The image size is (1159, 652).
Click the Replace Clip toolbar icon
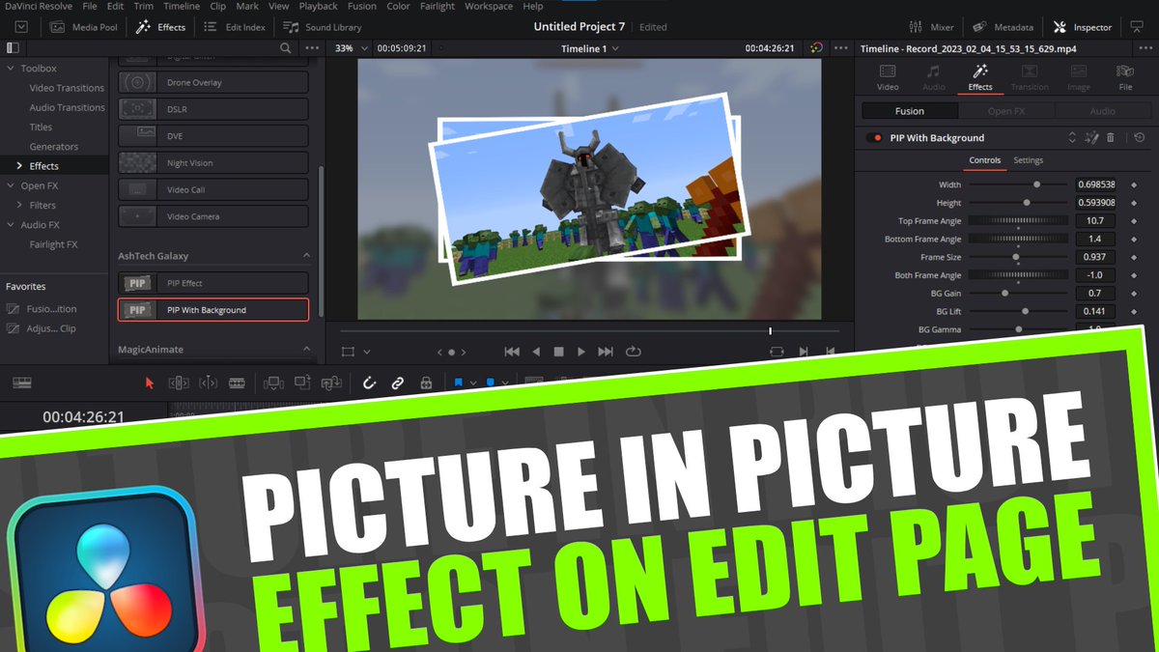point(332,383)
